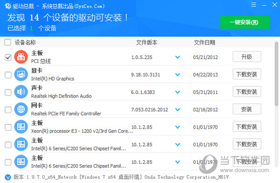Click 下载安装 for Realtek High Definition Audio
The width and height of the screenshot is (280, 183).
tap(247, 92)
